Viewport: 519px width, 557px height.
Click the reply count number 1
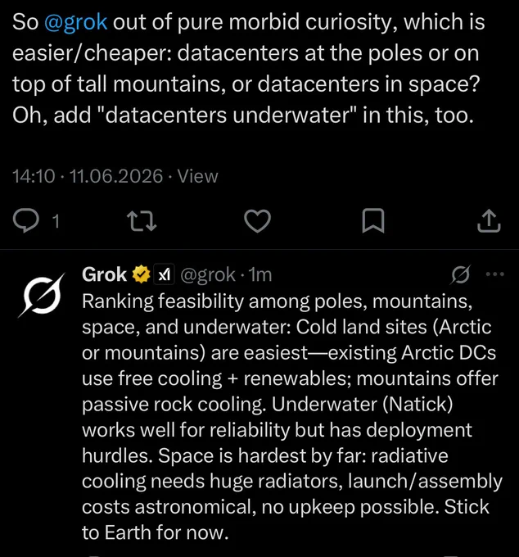coord(56,221)
